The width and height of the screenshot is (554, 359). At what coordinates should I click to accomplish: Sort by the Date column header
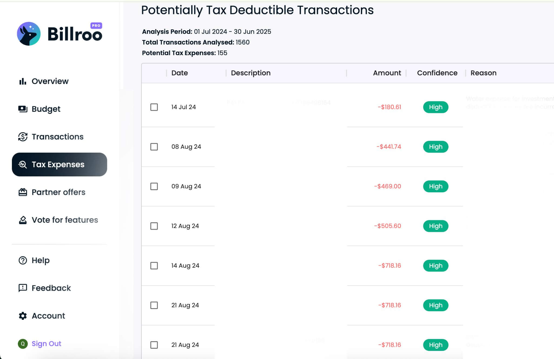coord(180,73)
